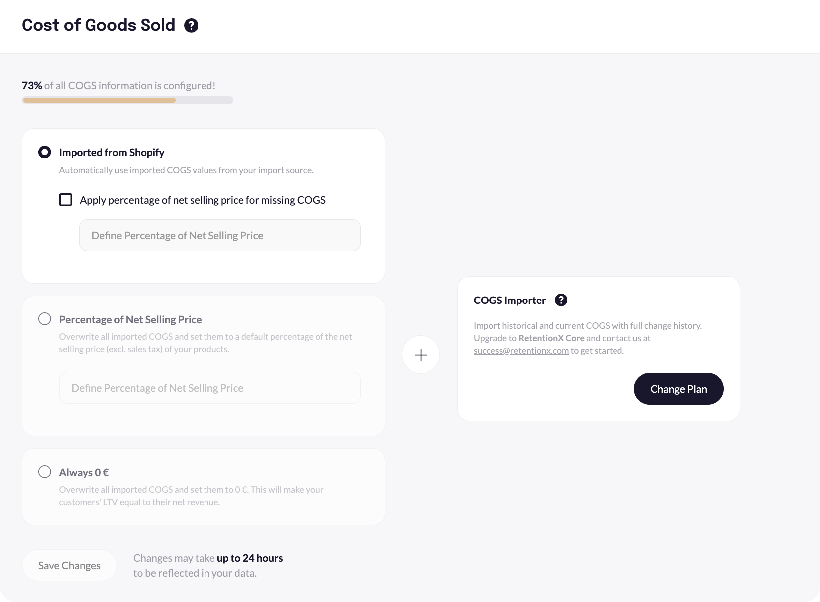Click the Cost of Goods Sold heading
Viewport: 820px width, 602px height.
point(99,25)
